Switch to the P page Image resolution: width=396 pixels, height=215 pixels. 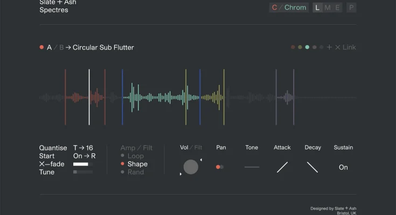point(351,8)
